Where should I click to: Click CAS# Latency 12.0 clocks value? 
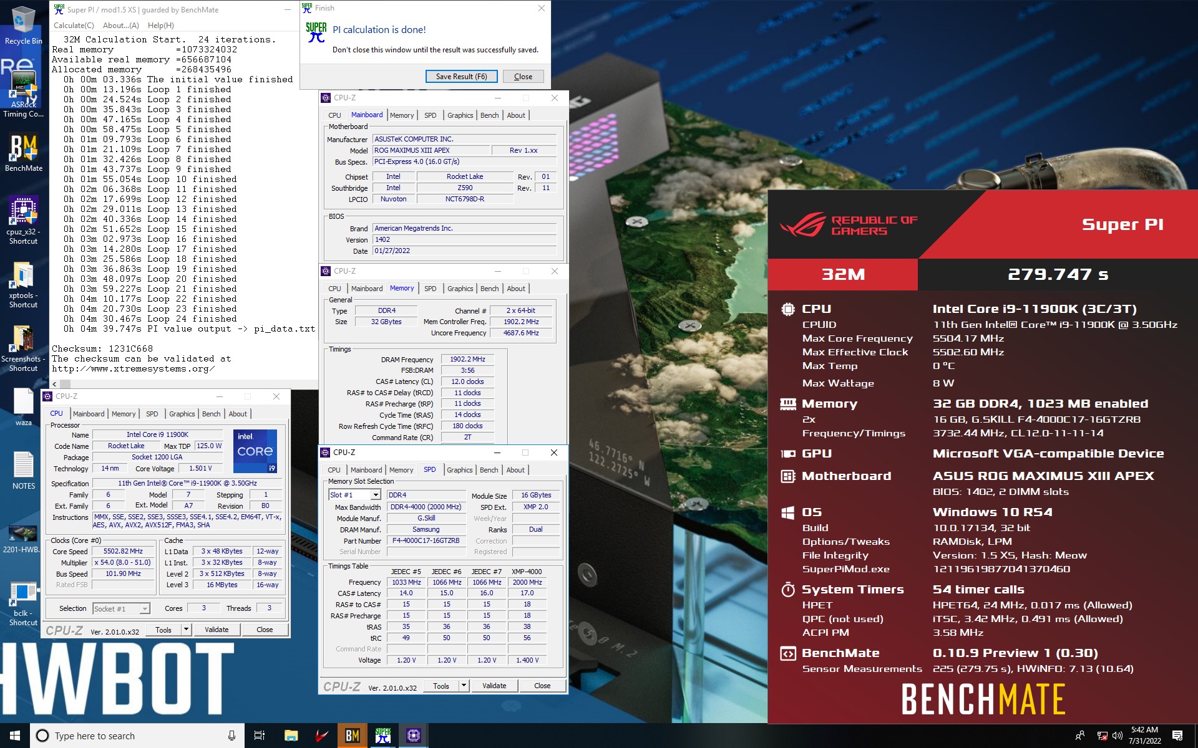pyautogui.click(x=468, y=381)
